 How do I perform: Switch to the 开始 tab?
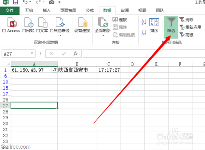29,11
